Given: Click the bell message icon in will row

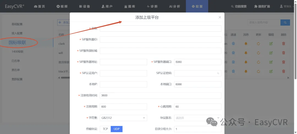Looking at the screenshot, I should coord(246,53).
